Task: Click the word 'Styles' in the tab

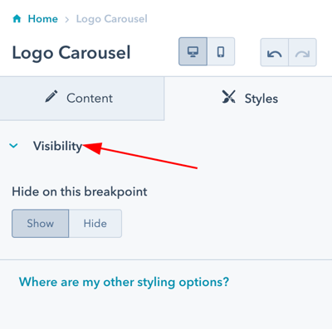Action: pyautogui.click(x=261, y=99)
